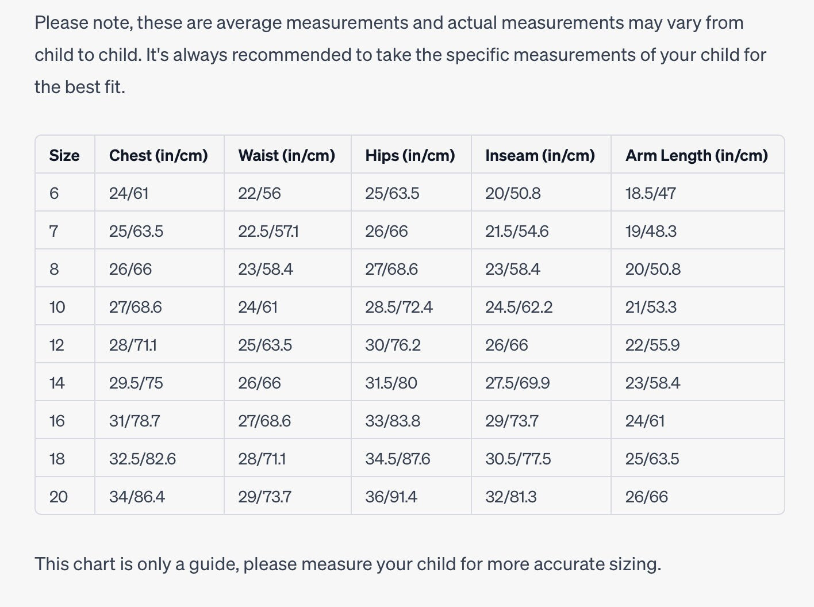Screen dimensions: 814x607
Task: Click the 'Please note' introductory paragraph
Action: click(401, 55)
